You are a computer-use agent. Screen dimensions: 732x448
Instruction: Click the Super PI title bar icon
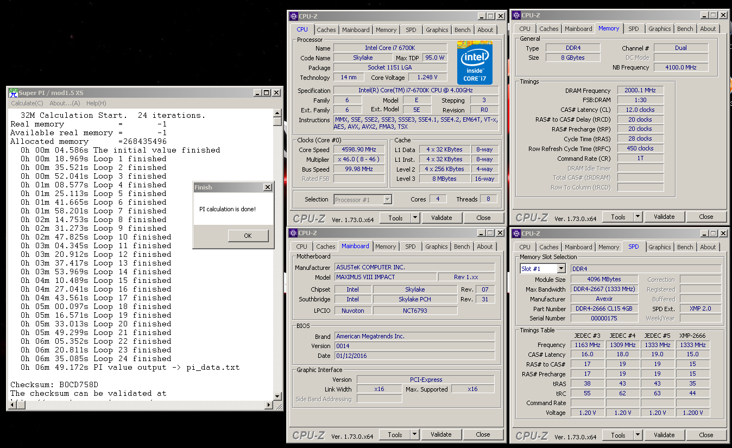(13, 93)
